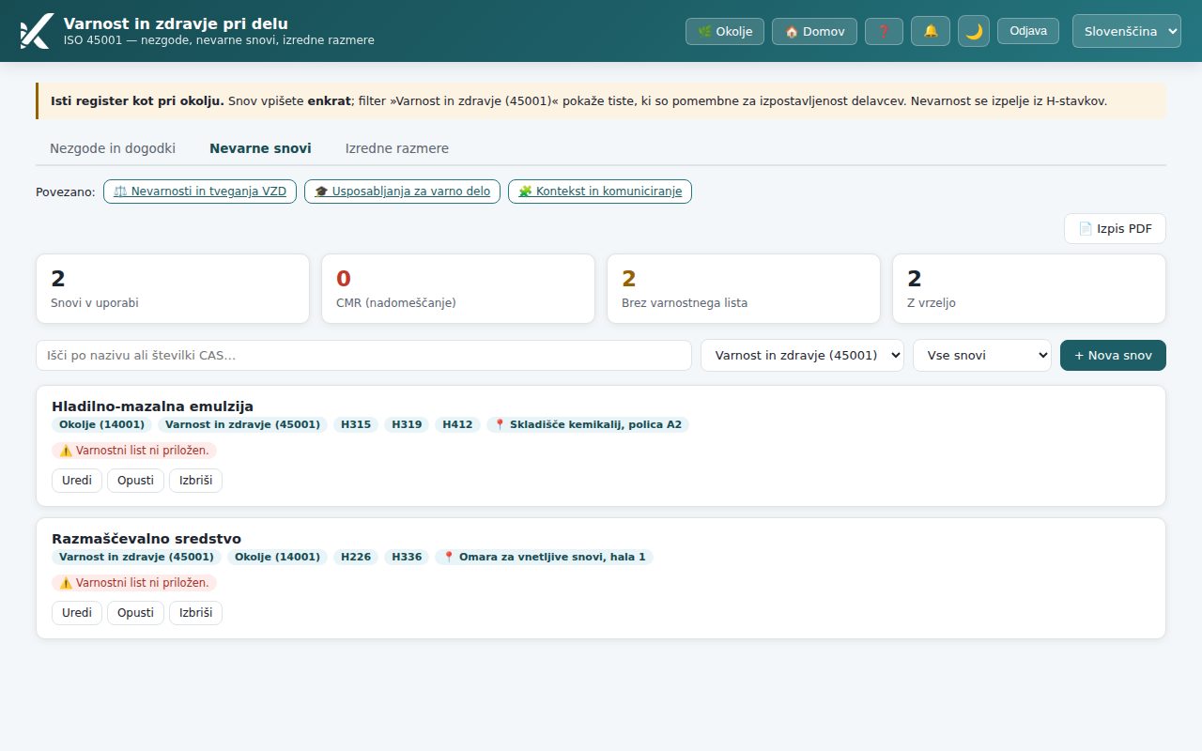Click Opusti for Razmaščevalno sredstvo
This screenshot has width=1202, height=751.
tap(135, 613)
